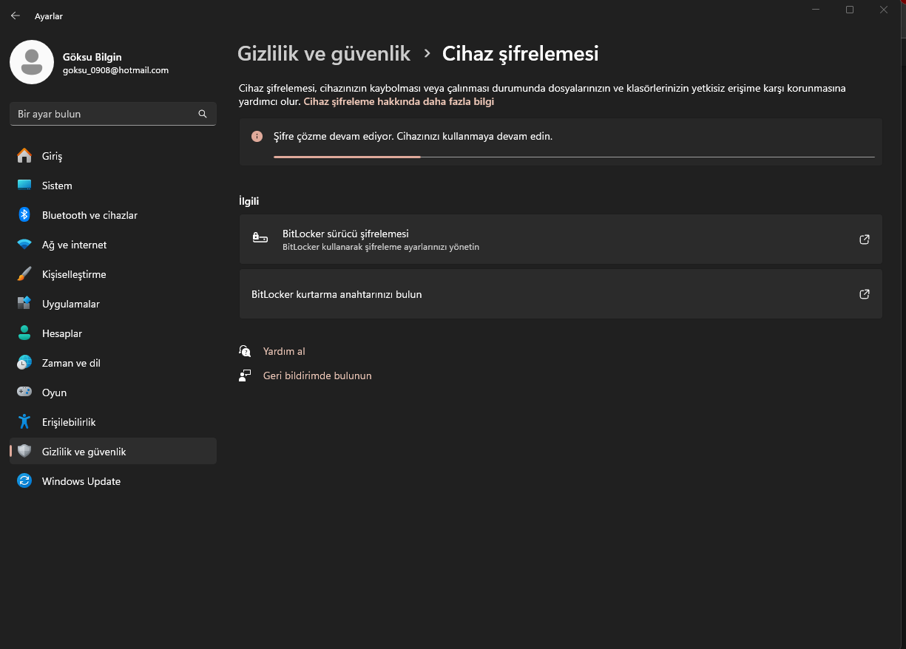Click Gizlilik ve güvenlik breadcrumb

[x=324, y=53]
